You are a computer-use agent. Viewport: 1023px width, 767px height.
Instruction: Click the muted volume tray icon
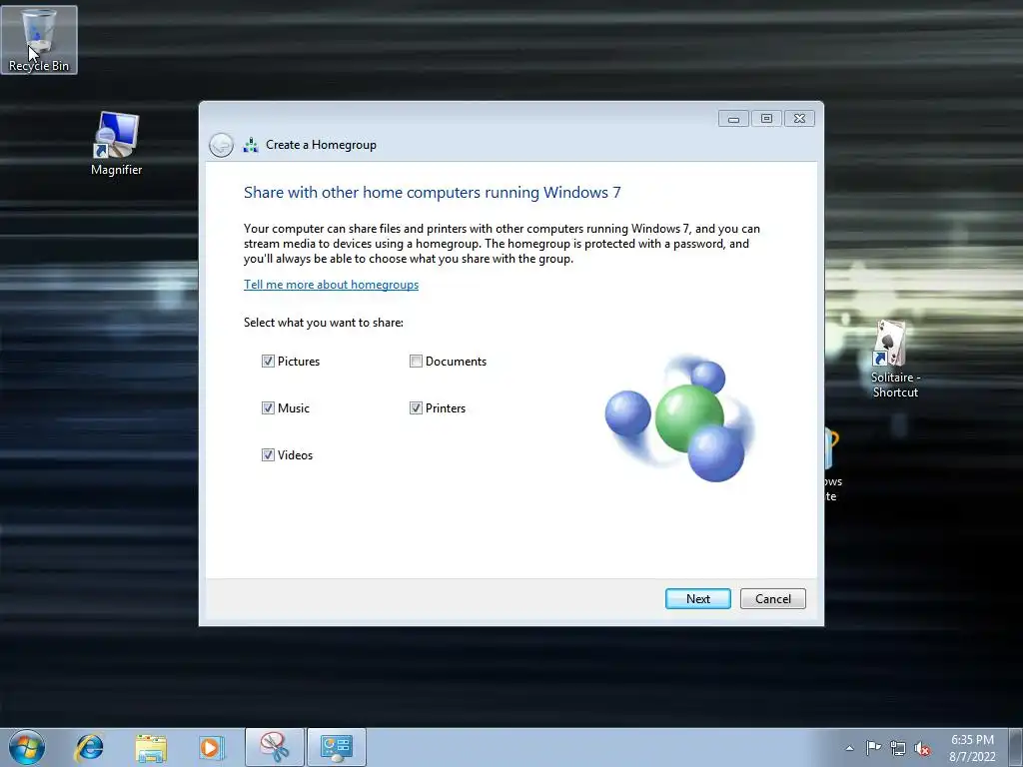[x=922, y=749]
